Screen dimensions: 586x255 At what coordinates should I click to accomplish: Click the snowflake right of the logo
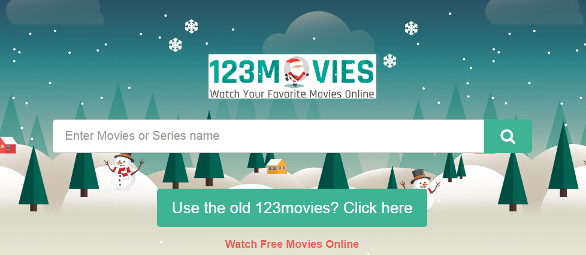tap(390, 61)
